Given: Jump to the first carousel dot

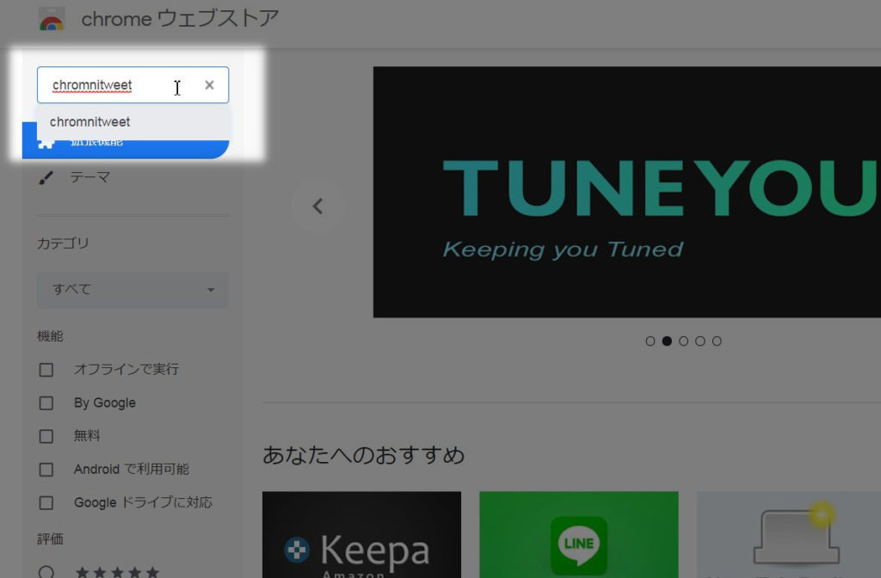Looking at the screenshot, I should [650, 341].
